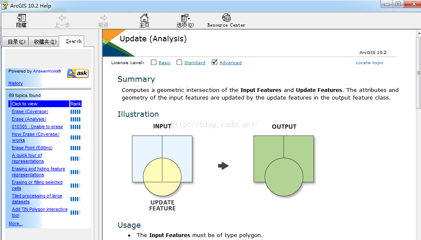Click the Erase Point (Editing) rank bar
The image size is (421, 240).
point(75,148)
